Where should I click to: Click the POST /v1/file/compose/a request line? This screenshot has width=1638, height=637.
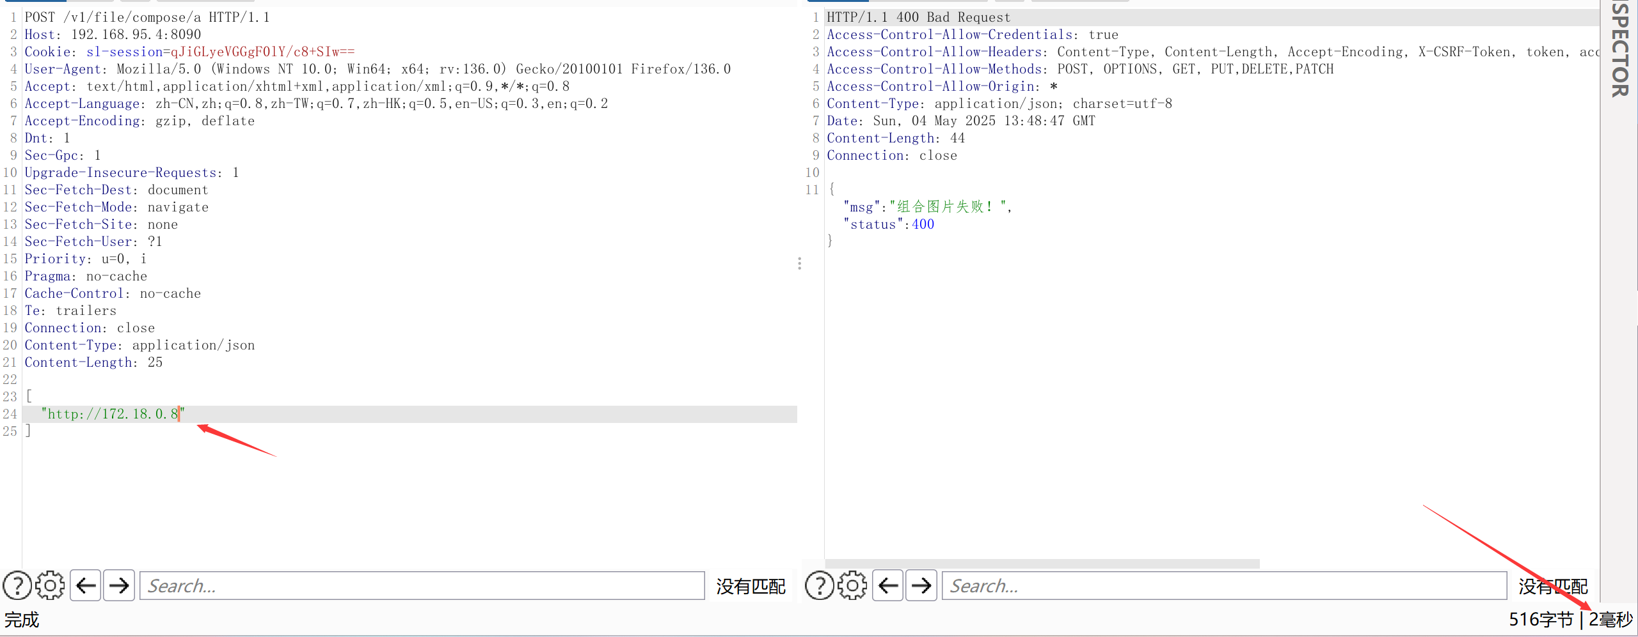point(147,17)
